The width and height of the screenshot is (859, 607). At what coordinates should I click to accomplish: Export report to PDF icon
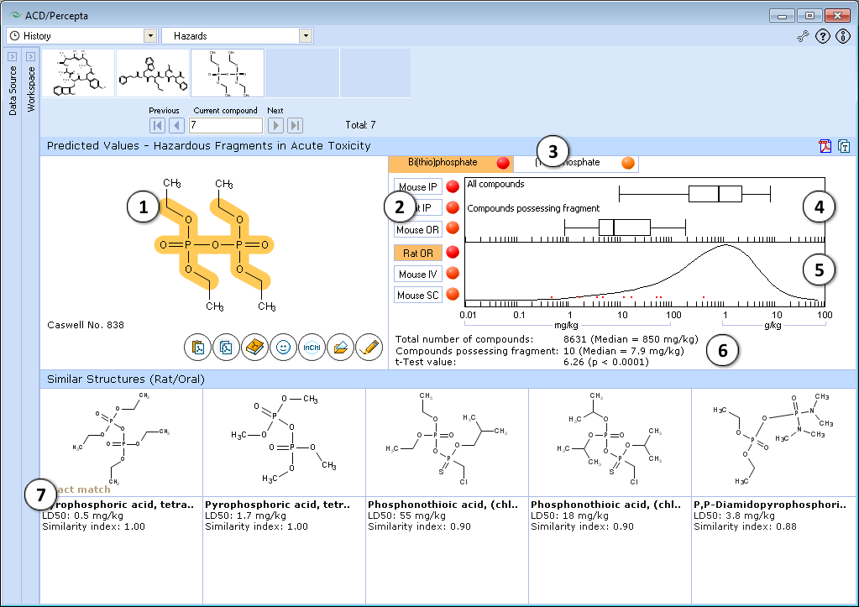825,146
